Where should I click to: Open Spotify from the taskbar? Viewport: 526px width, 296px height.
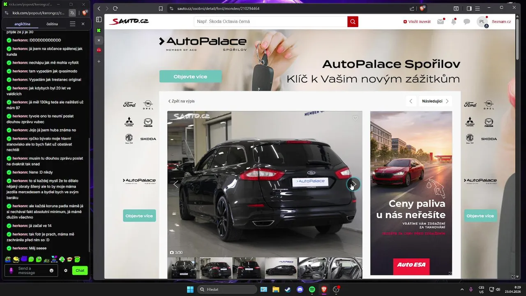pos(312,289)
